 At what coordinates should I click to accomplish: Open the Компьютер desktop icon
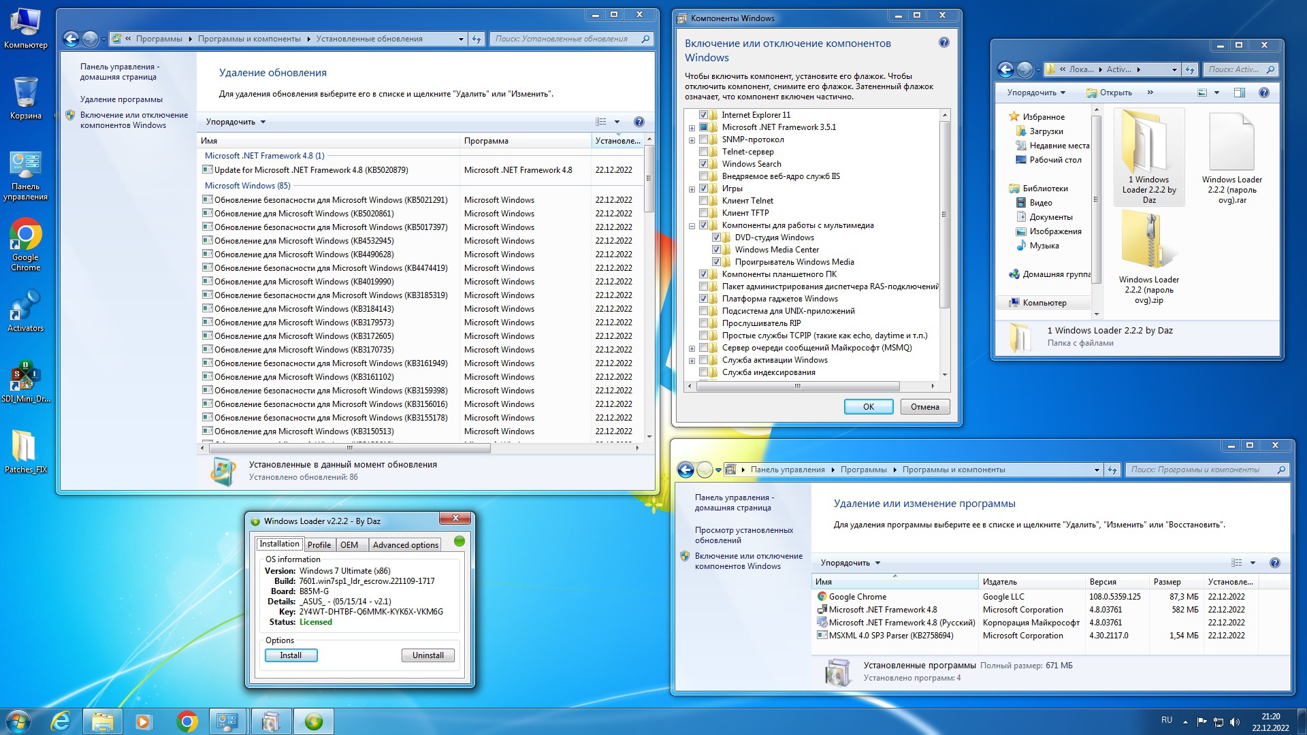click(25, 29)
